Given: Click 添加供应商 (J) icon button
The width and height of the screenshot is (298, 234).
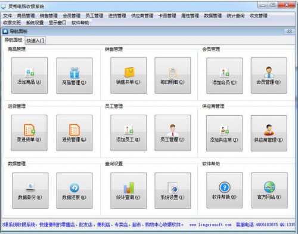Looking at the screenshot, I should tap(224, 133).
